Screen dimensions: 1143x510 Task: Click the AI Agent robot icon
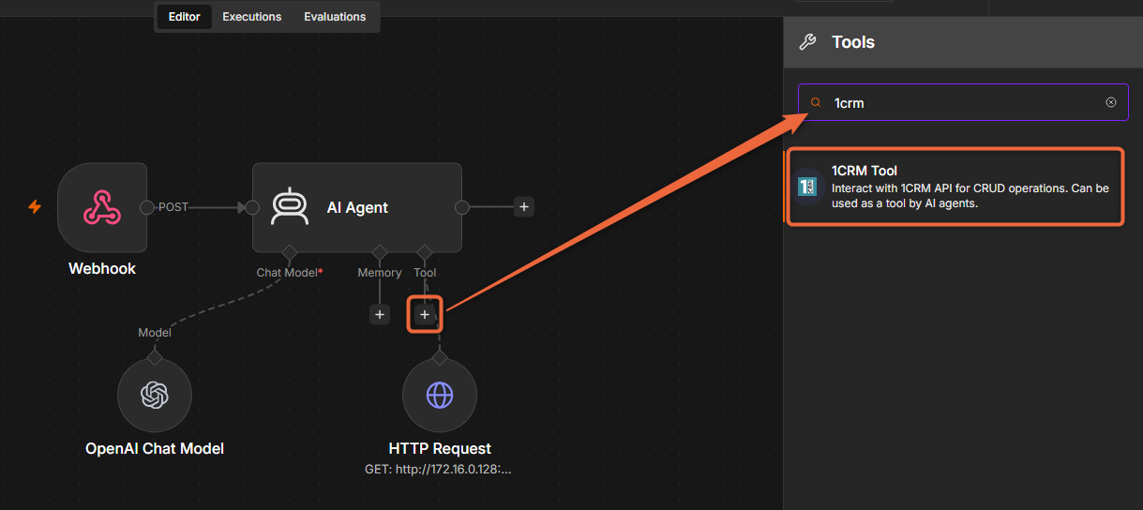(289, 207)
